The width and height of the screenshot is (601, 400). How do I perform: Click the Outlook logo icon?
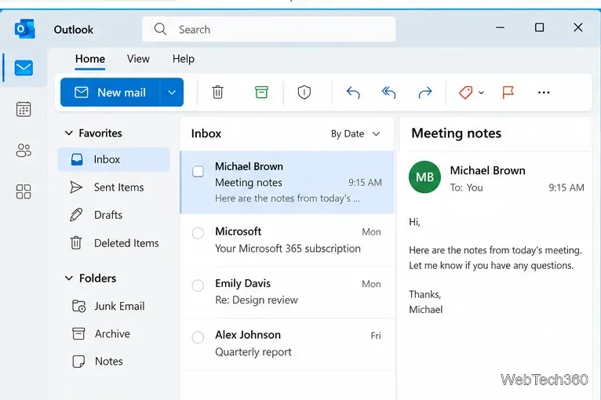click(x=25, y=29)
